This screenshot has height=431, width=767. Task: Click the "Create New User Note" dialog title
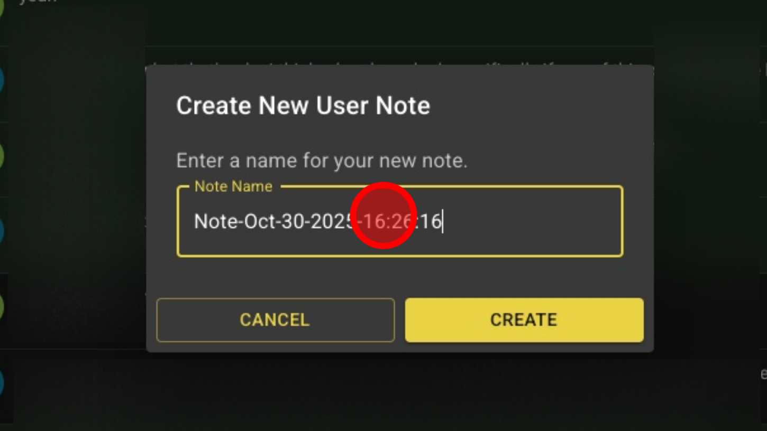303,106
